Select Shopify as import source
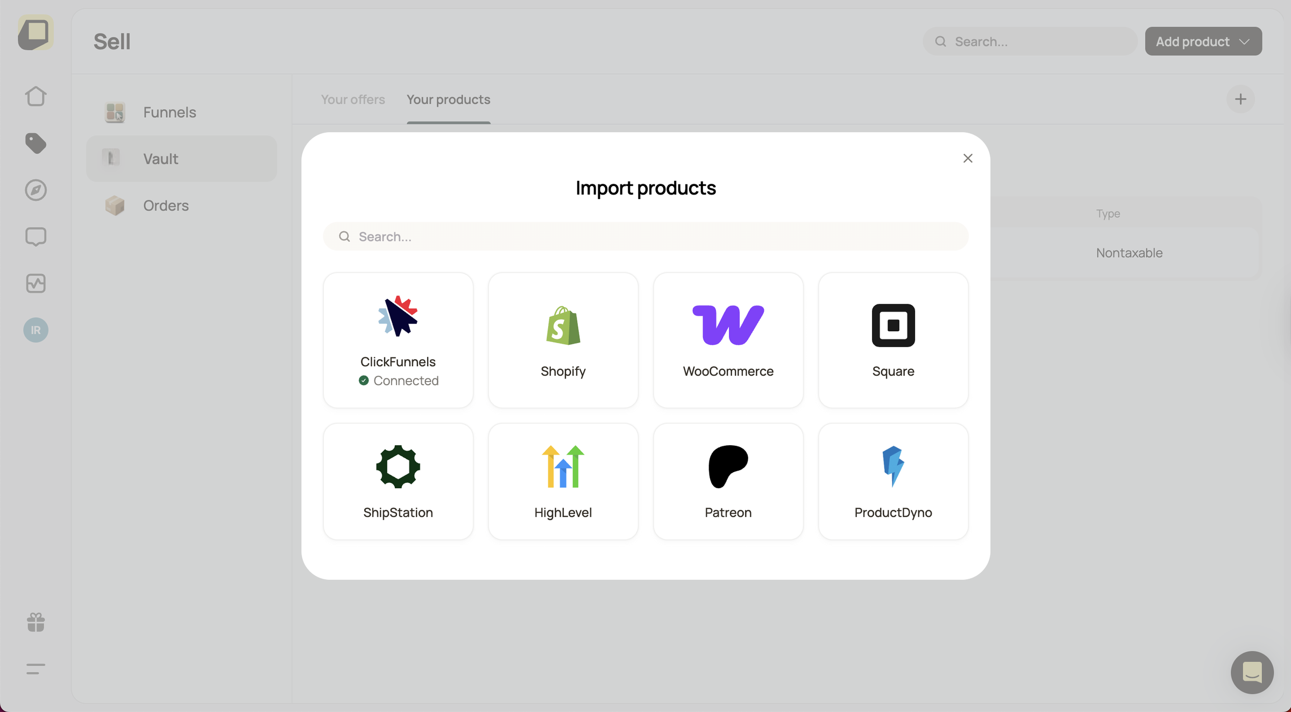 tap(563, 340)
